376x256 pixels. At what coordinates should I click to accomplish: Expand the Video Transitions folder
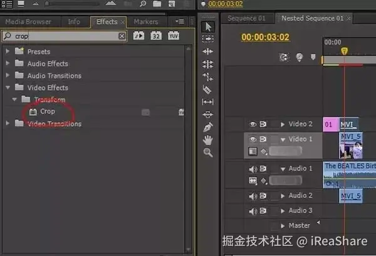click(8, 123)
